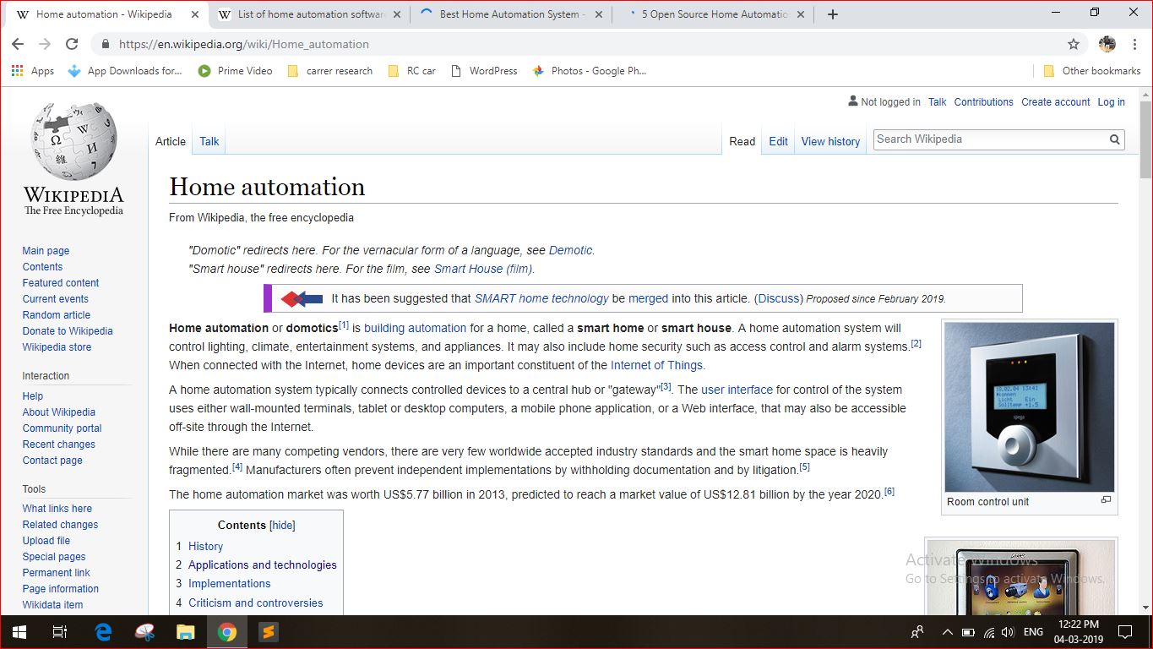The width and height of the screenshot is (1153, 649).
Task: Click the site lock icon in address bar
Action: pos(106,44)
